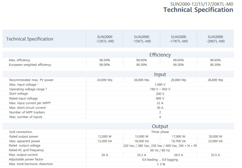Click the 18,700 VA value

pos(178,141)
